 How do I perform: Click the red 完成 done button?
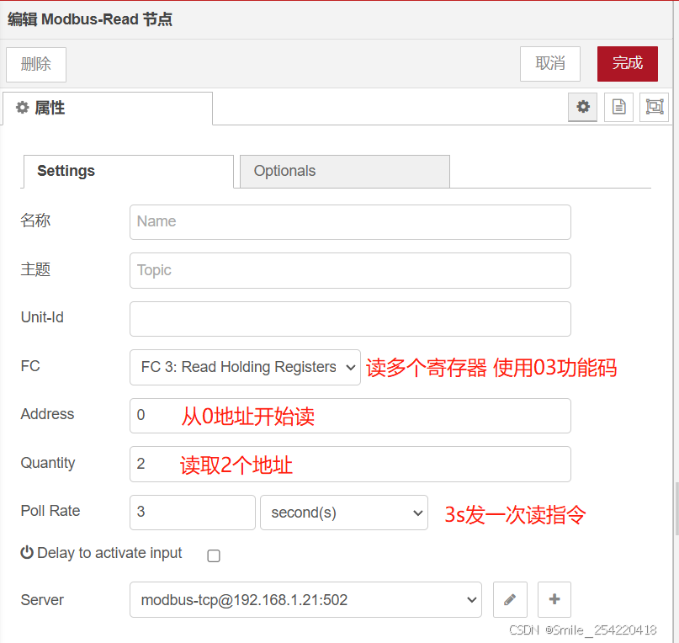click(x=628, y=64)
